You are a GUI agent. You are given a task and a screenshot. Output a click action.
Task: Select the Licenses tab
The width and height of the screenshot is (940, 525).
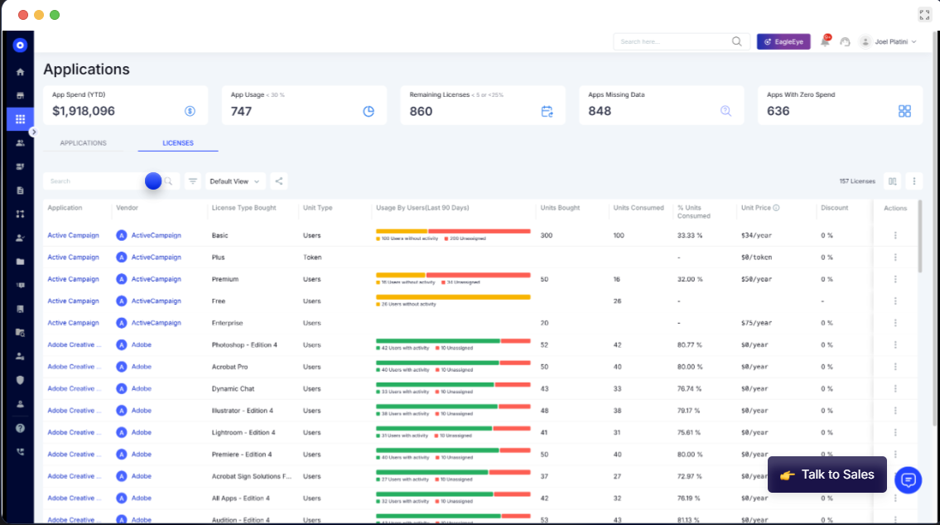[x=178, y=143]
